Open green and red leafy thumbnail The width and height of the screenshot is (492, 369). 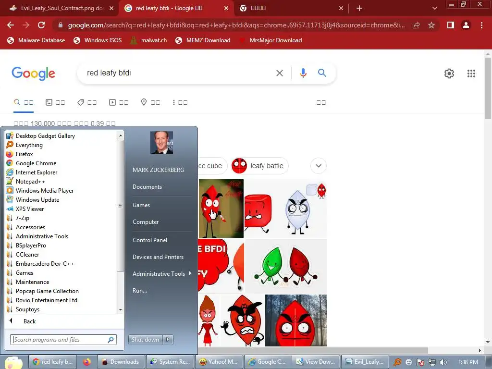[285, 266]
